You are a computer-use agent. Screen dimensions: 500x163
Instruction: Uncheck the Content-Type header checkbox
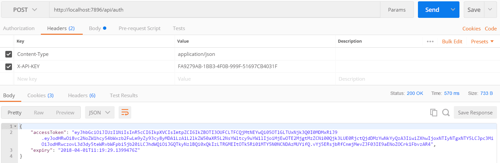9,54
